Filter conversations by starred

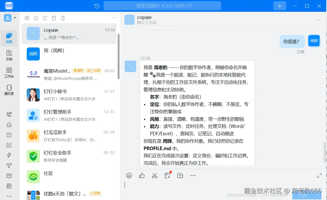click(36, 18)
